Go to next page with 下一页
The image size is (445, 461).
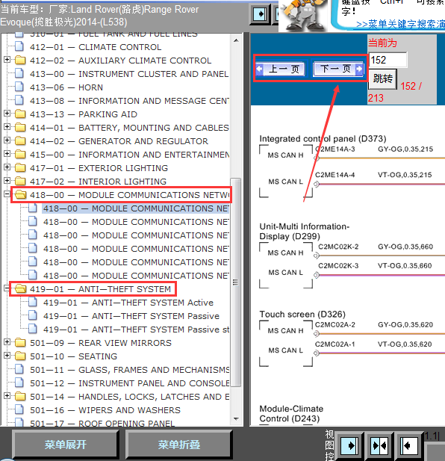coord(338,69)
